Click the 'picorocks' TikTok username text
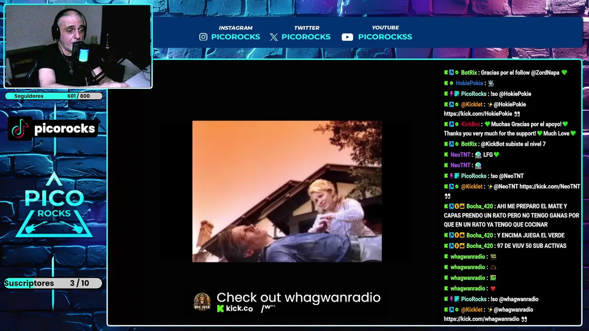This screenshot has width=589, height=331. (64, 129)
